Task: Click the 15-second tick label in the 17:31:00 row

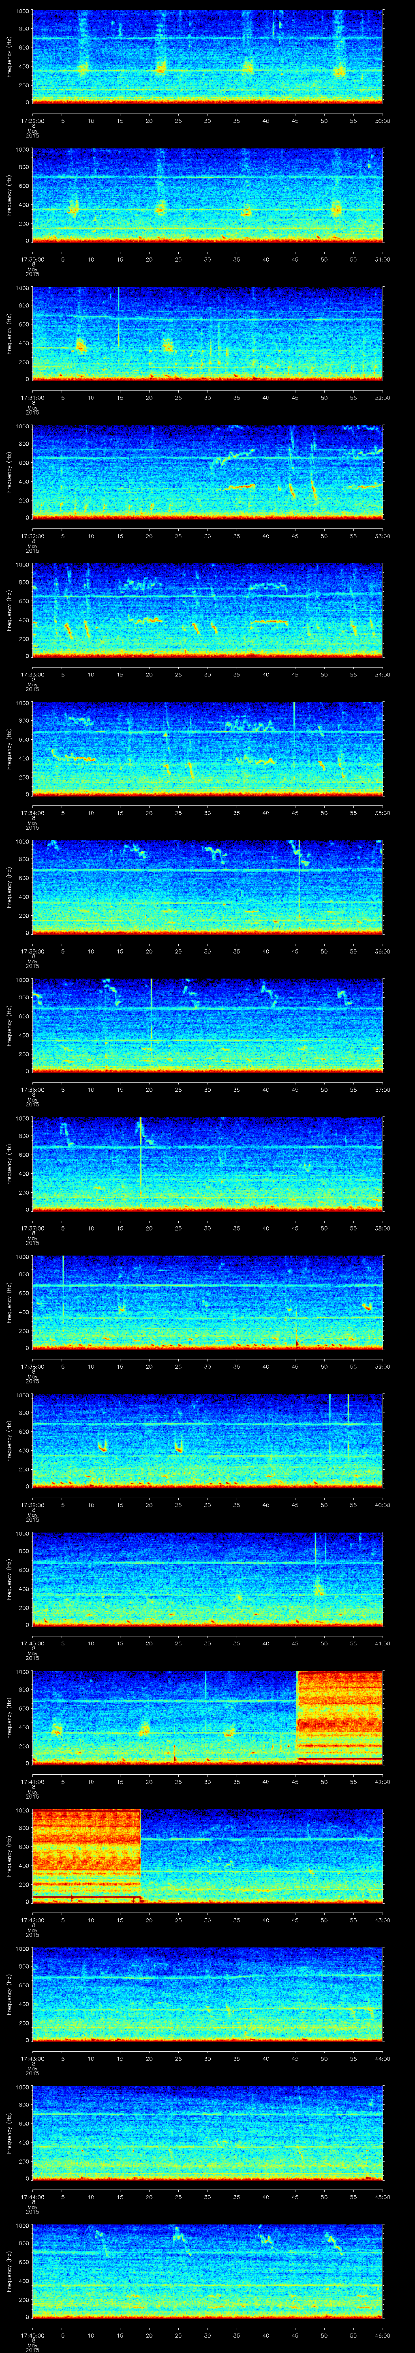Action: 120,397
